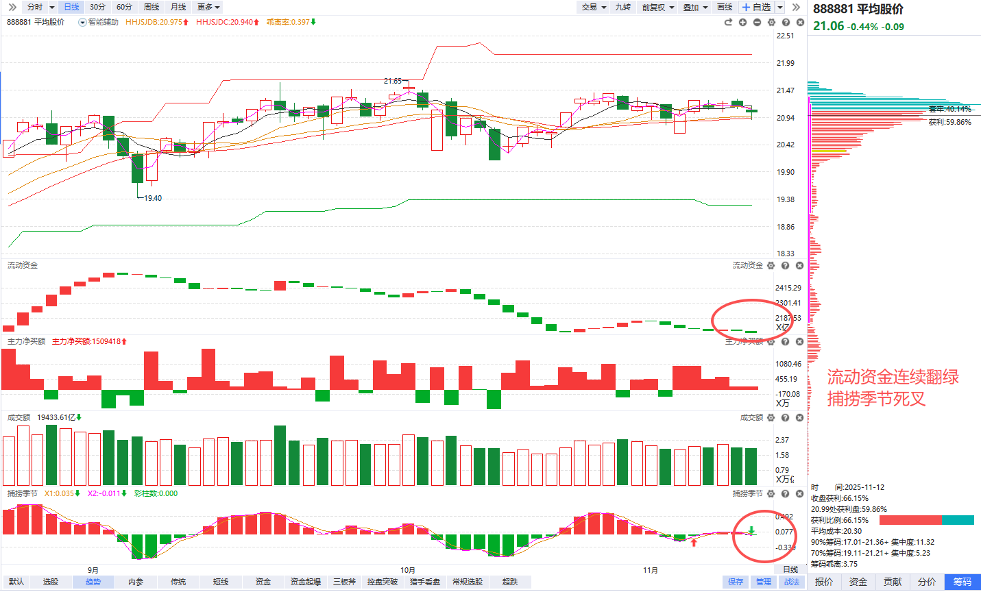Open the 分时 dropdown arrow

[x=52, y=7]
